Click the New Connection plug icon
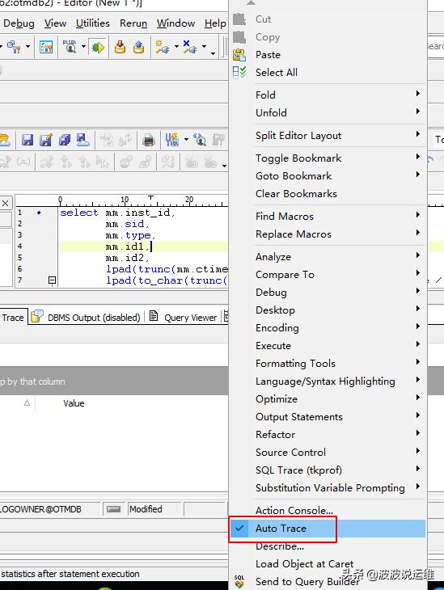Image resolution: width=444 pixels, height=590 pixels. pyautogui.click(x=163, y=47)
